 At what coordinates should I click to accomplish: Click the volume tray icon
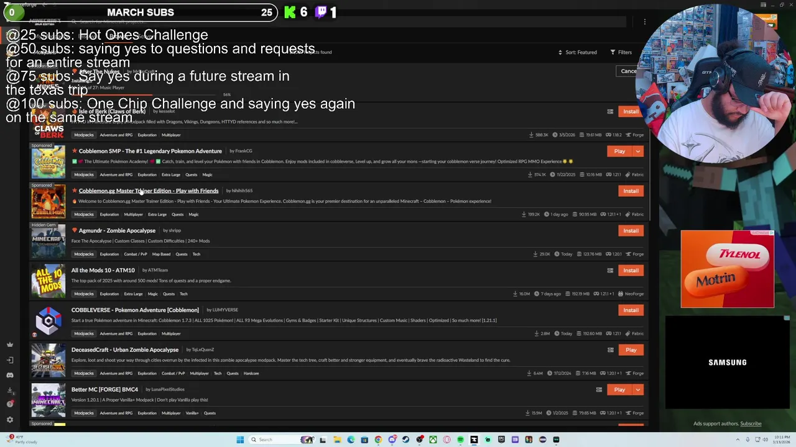click(765, 440)
